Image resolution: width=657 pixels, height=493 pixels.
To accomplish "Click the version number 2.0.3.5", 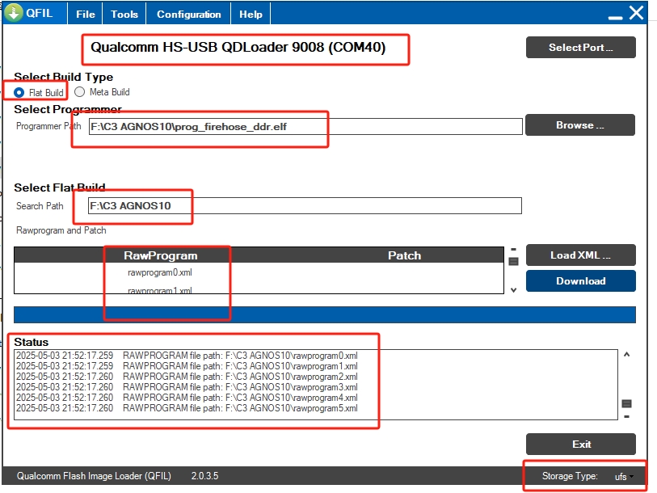I will pyautogui.click(x=205, y=476).
